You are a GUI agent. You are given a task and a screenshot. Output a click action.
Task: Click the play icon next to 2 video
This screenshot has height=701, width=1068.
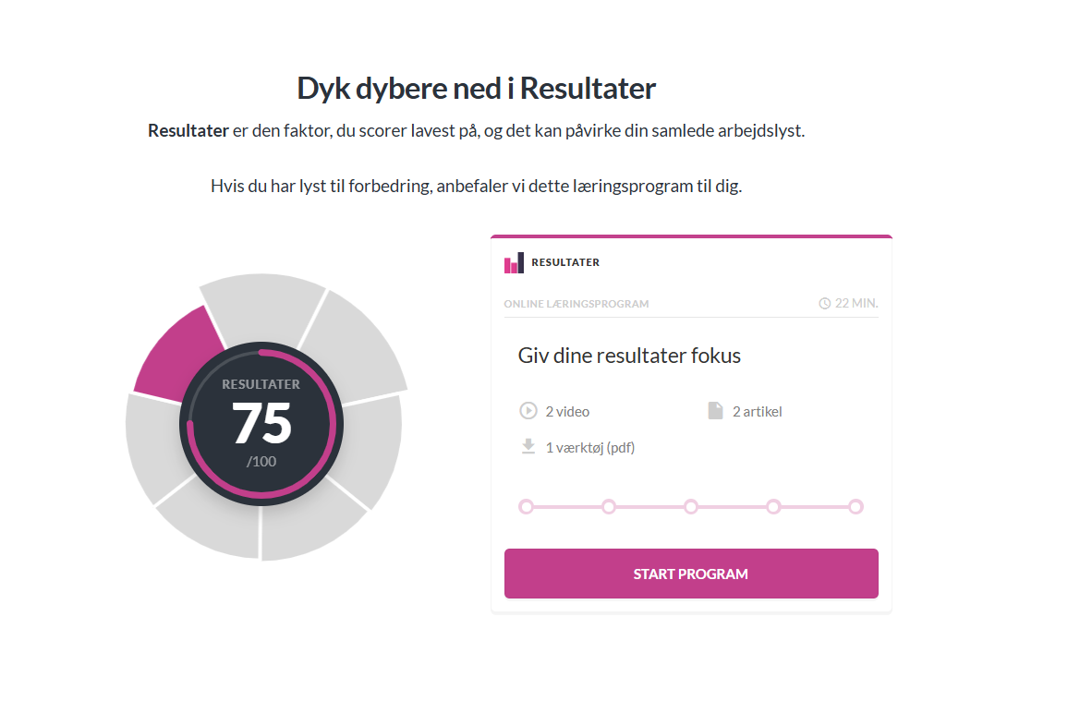point(528,410)
